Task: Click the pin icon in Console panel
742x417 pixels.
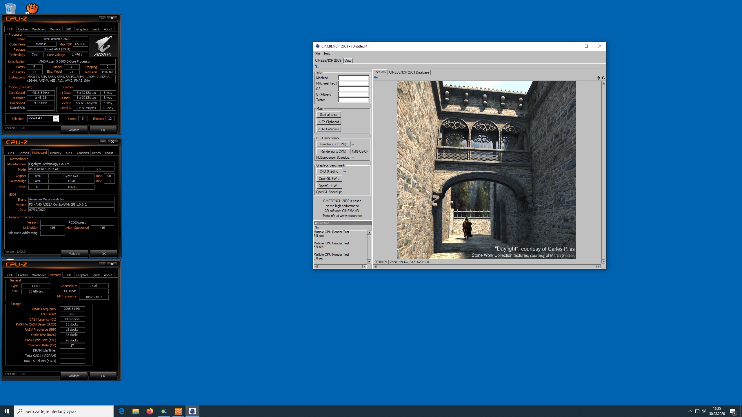Action: coord(317,228)
